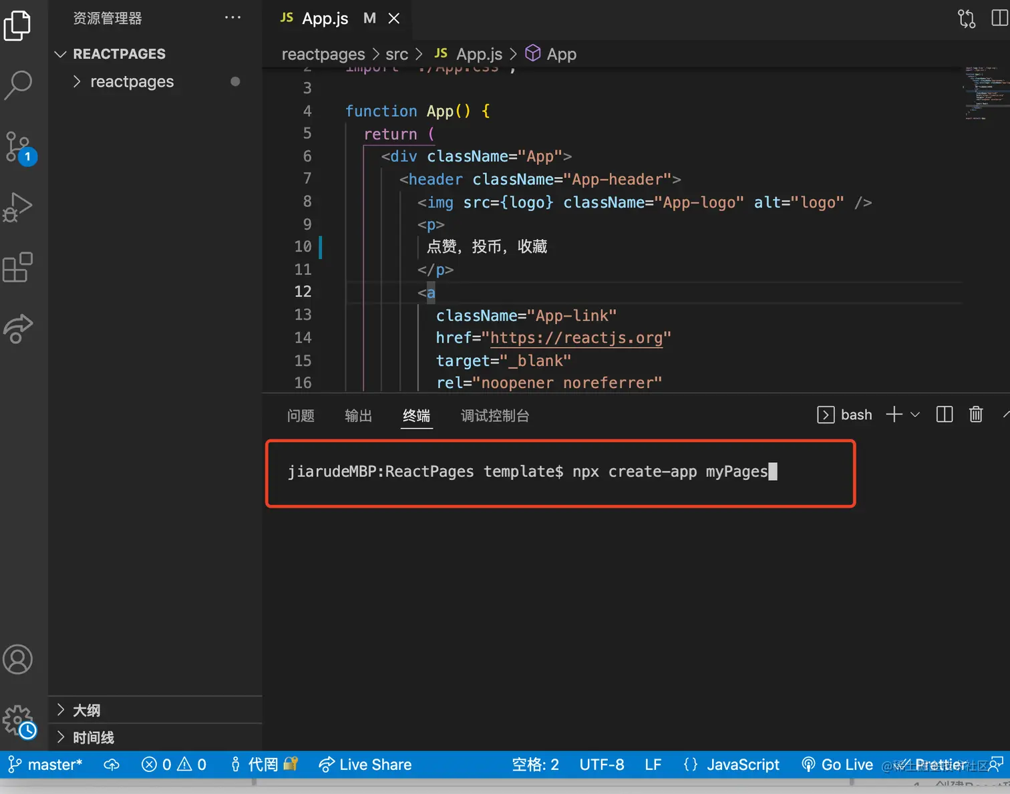This screenshot has width=1010, height=794.
Task: Open errors and warnings status item
Action: [174, 765]
